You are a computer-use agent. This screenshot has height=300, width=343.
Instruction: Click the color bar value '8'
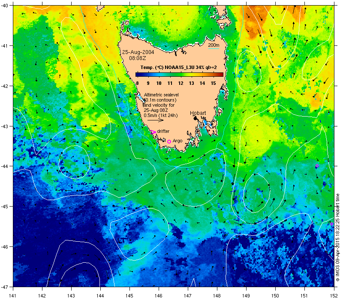pyautogui.click(x=137, y=83)
